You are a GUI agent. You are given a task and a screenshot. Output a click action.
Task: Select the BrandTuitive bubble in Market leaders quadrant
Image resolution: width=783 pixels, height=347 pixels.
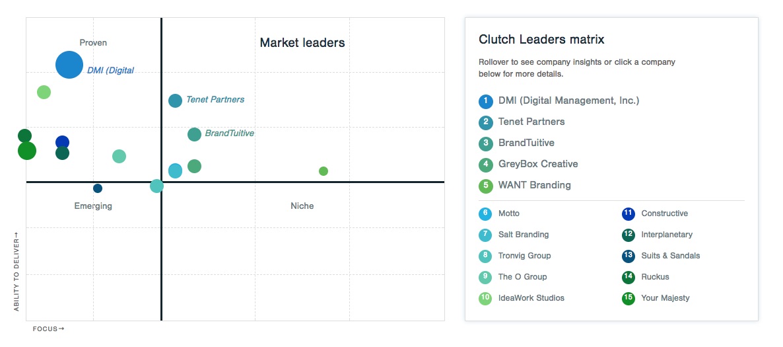194,134
